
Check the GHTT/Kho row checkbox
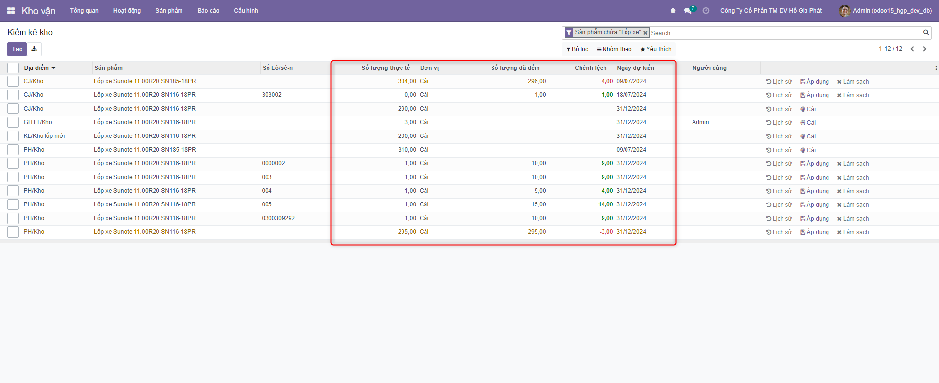[x=13, y=122]
